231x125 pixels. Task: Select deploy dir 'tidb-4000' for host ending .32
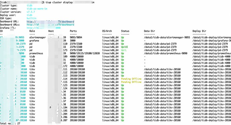pos(212,63)
